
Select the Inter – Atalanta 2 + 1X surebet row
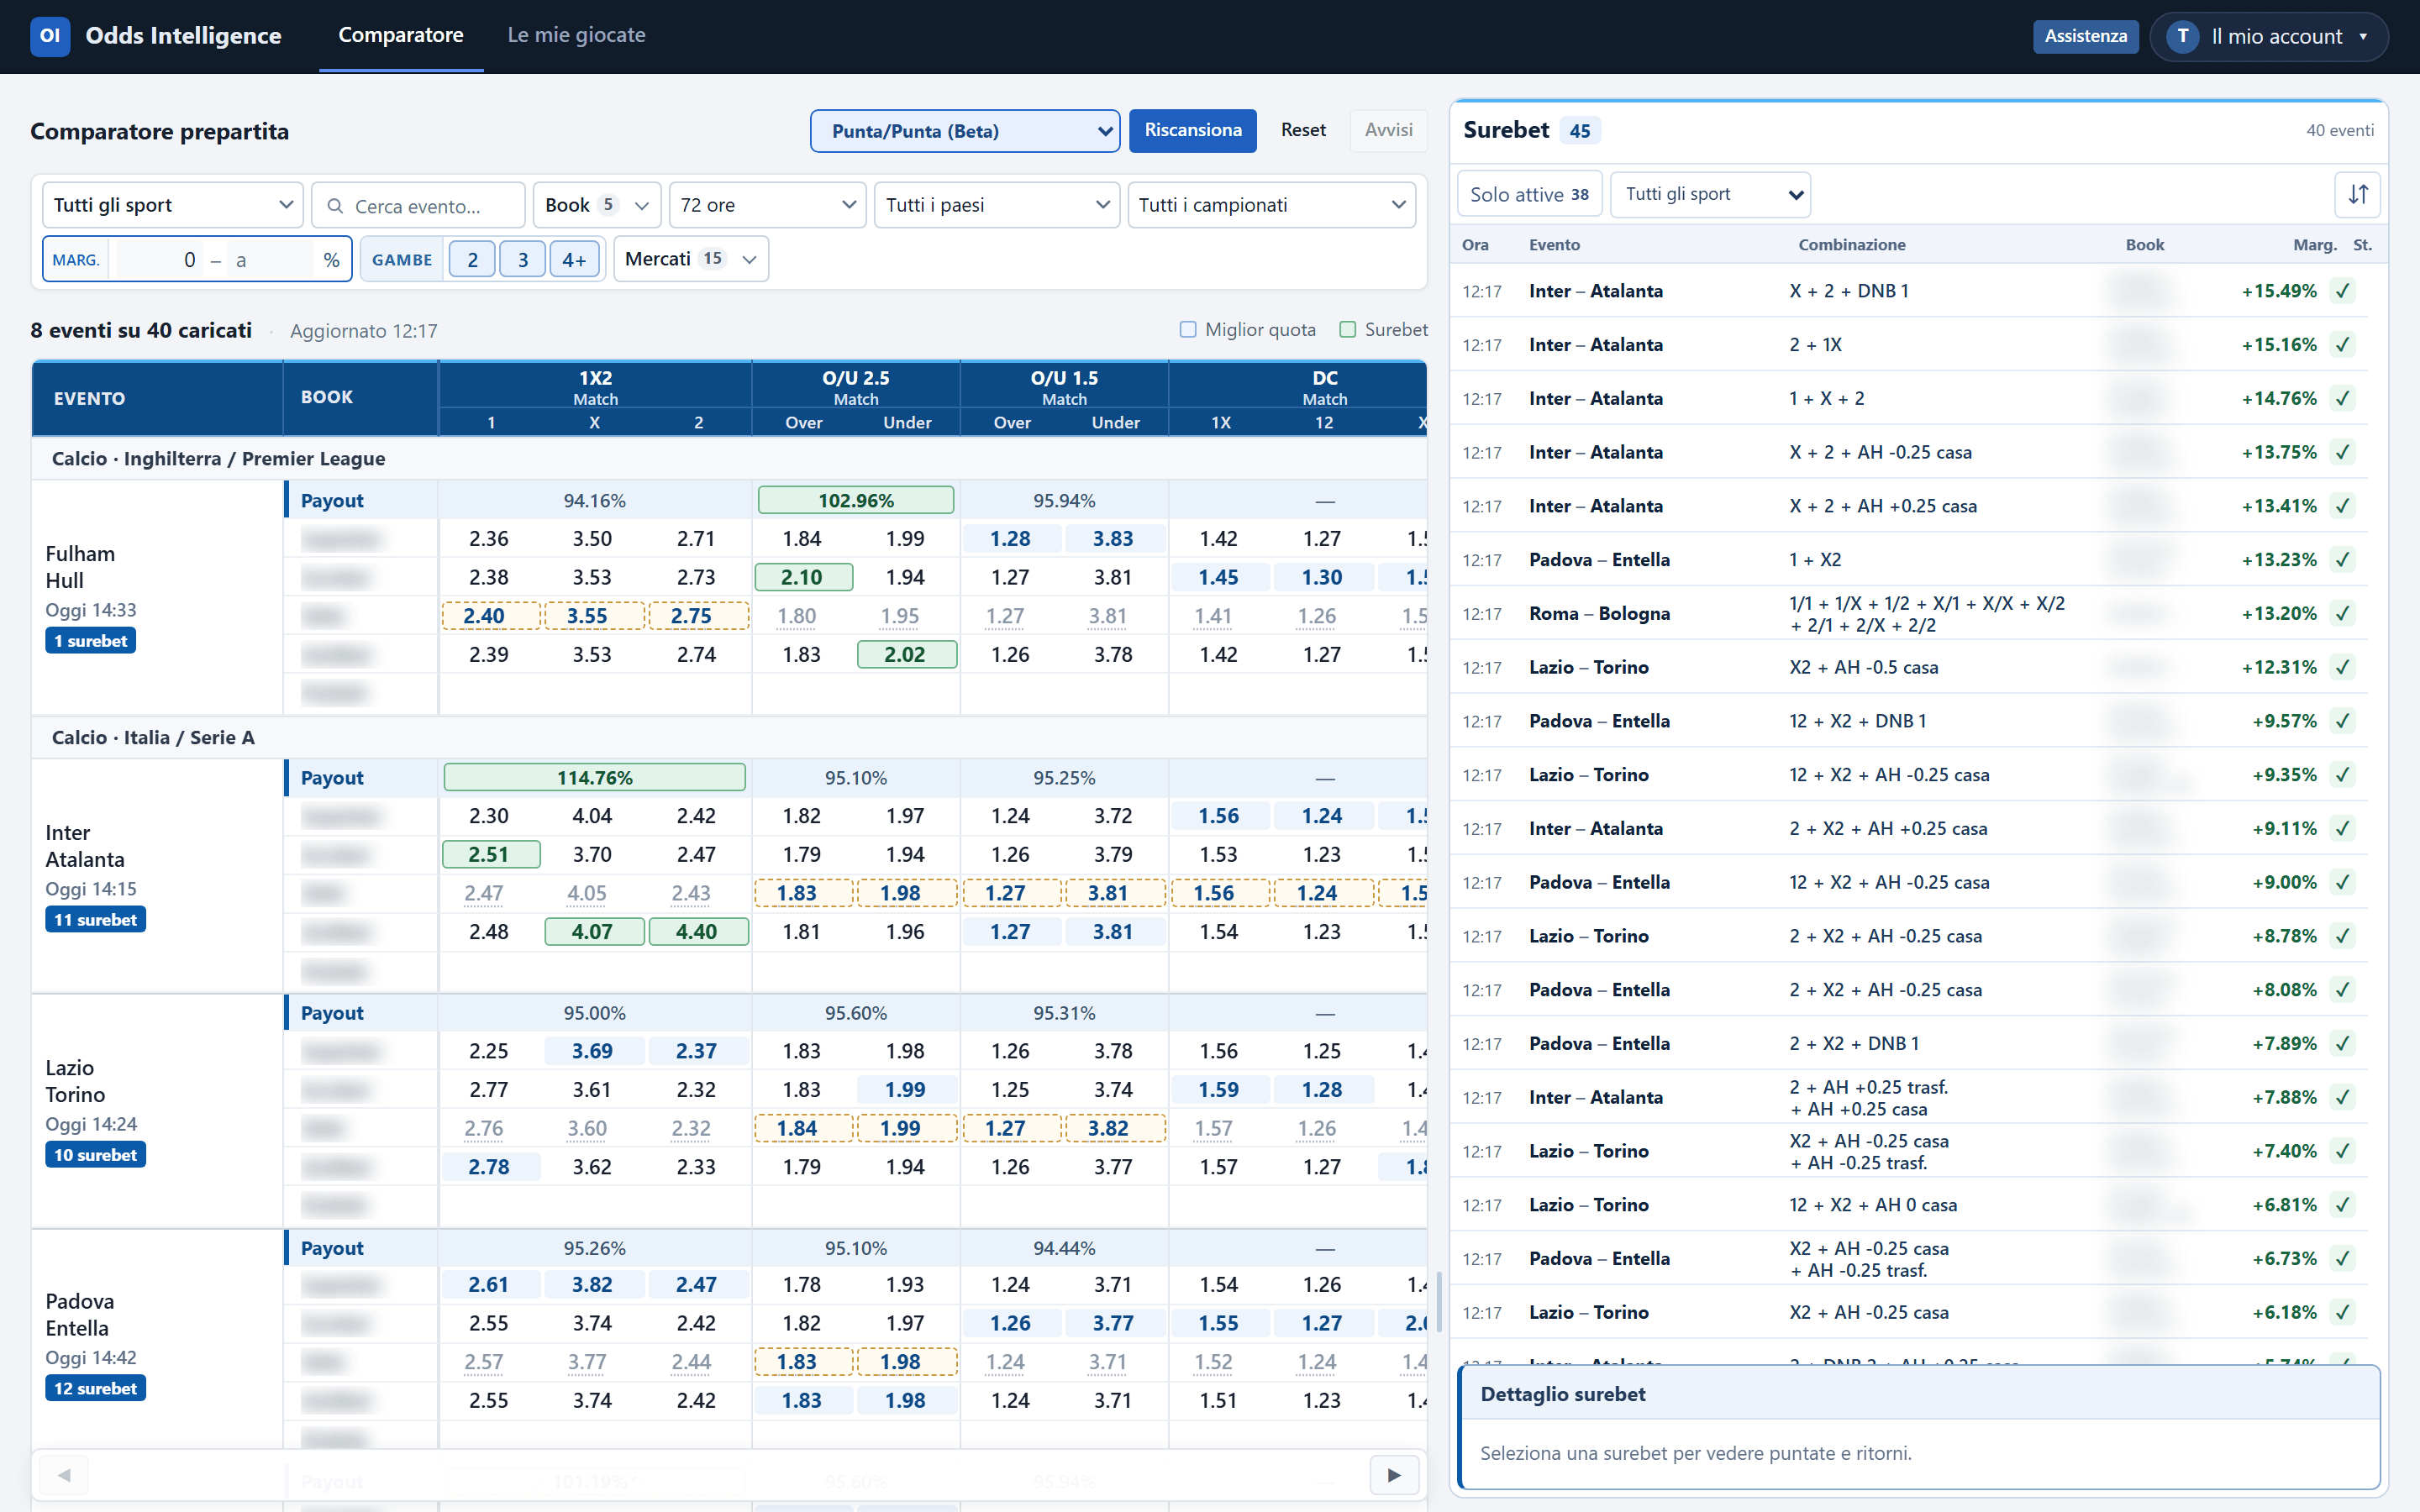coord(1908,345)
